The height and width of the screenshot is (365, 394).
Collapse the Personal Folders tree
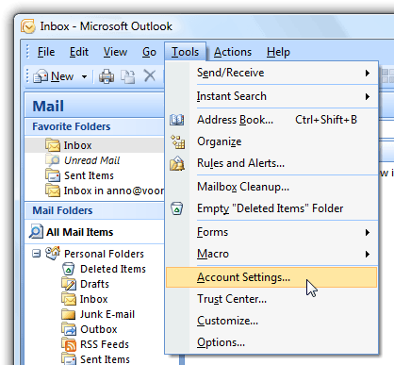pyautogui.click(x=37, y=254)
